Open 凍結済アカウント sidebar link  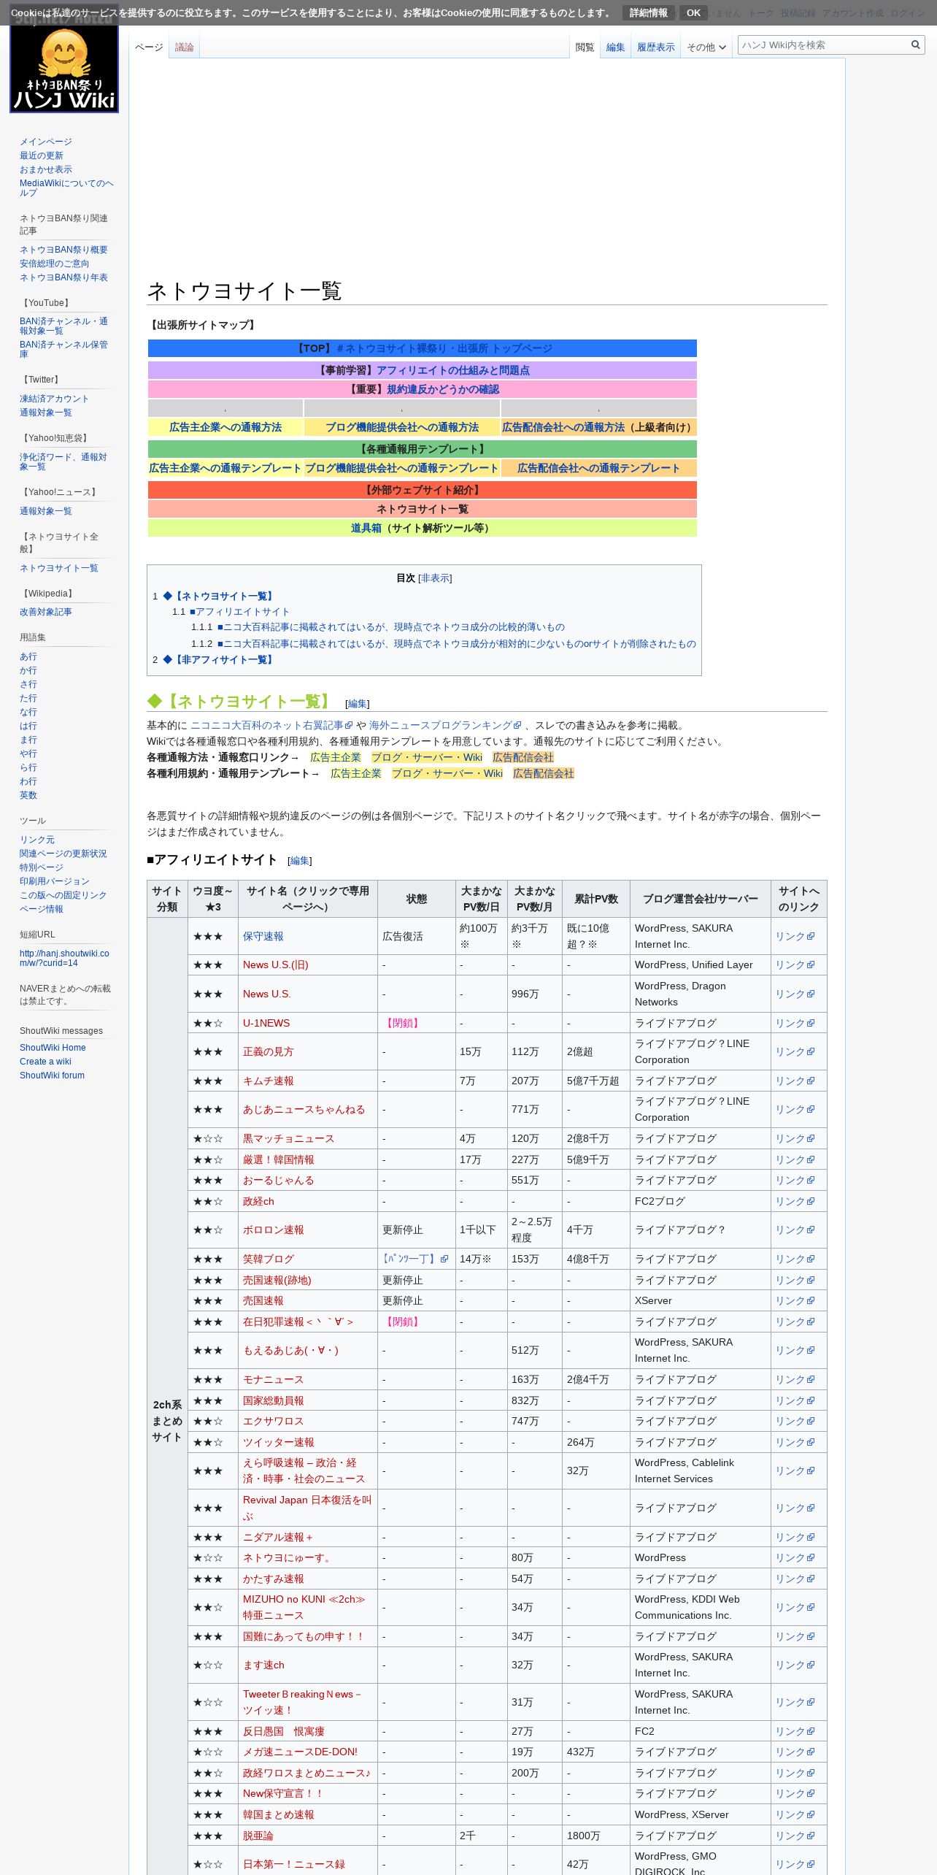click(55, 399)
